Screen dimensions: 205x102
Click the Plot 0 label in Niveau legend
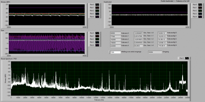pyautogui.click(x=92, y=5)
